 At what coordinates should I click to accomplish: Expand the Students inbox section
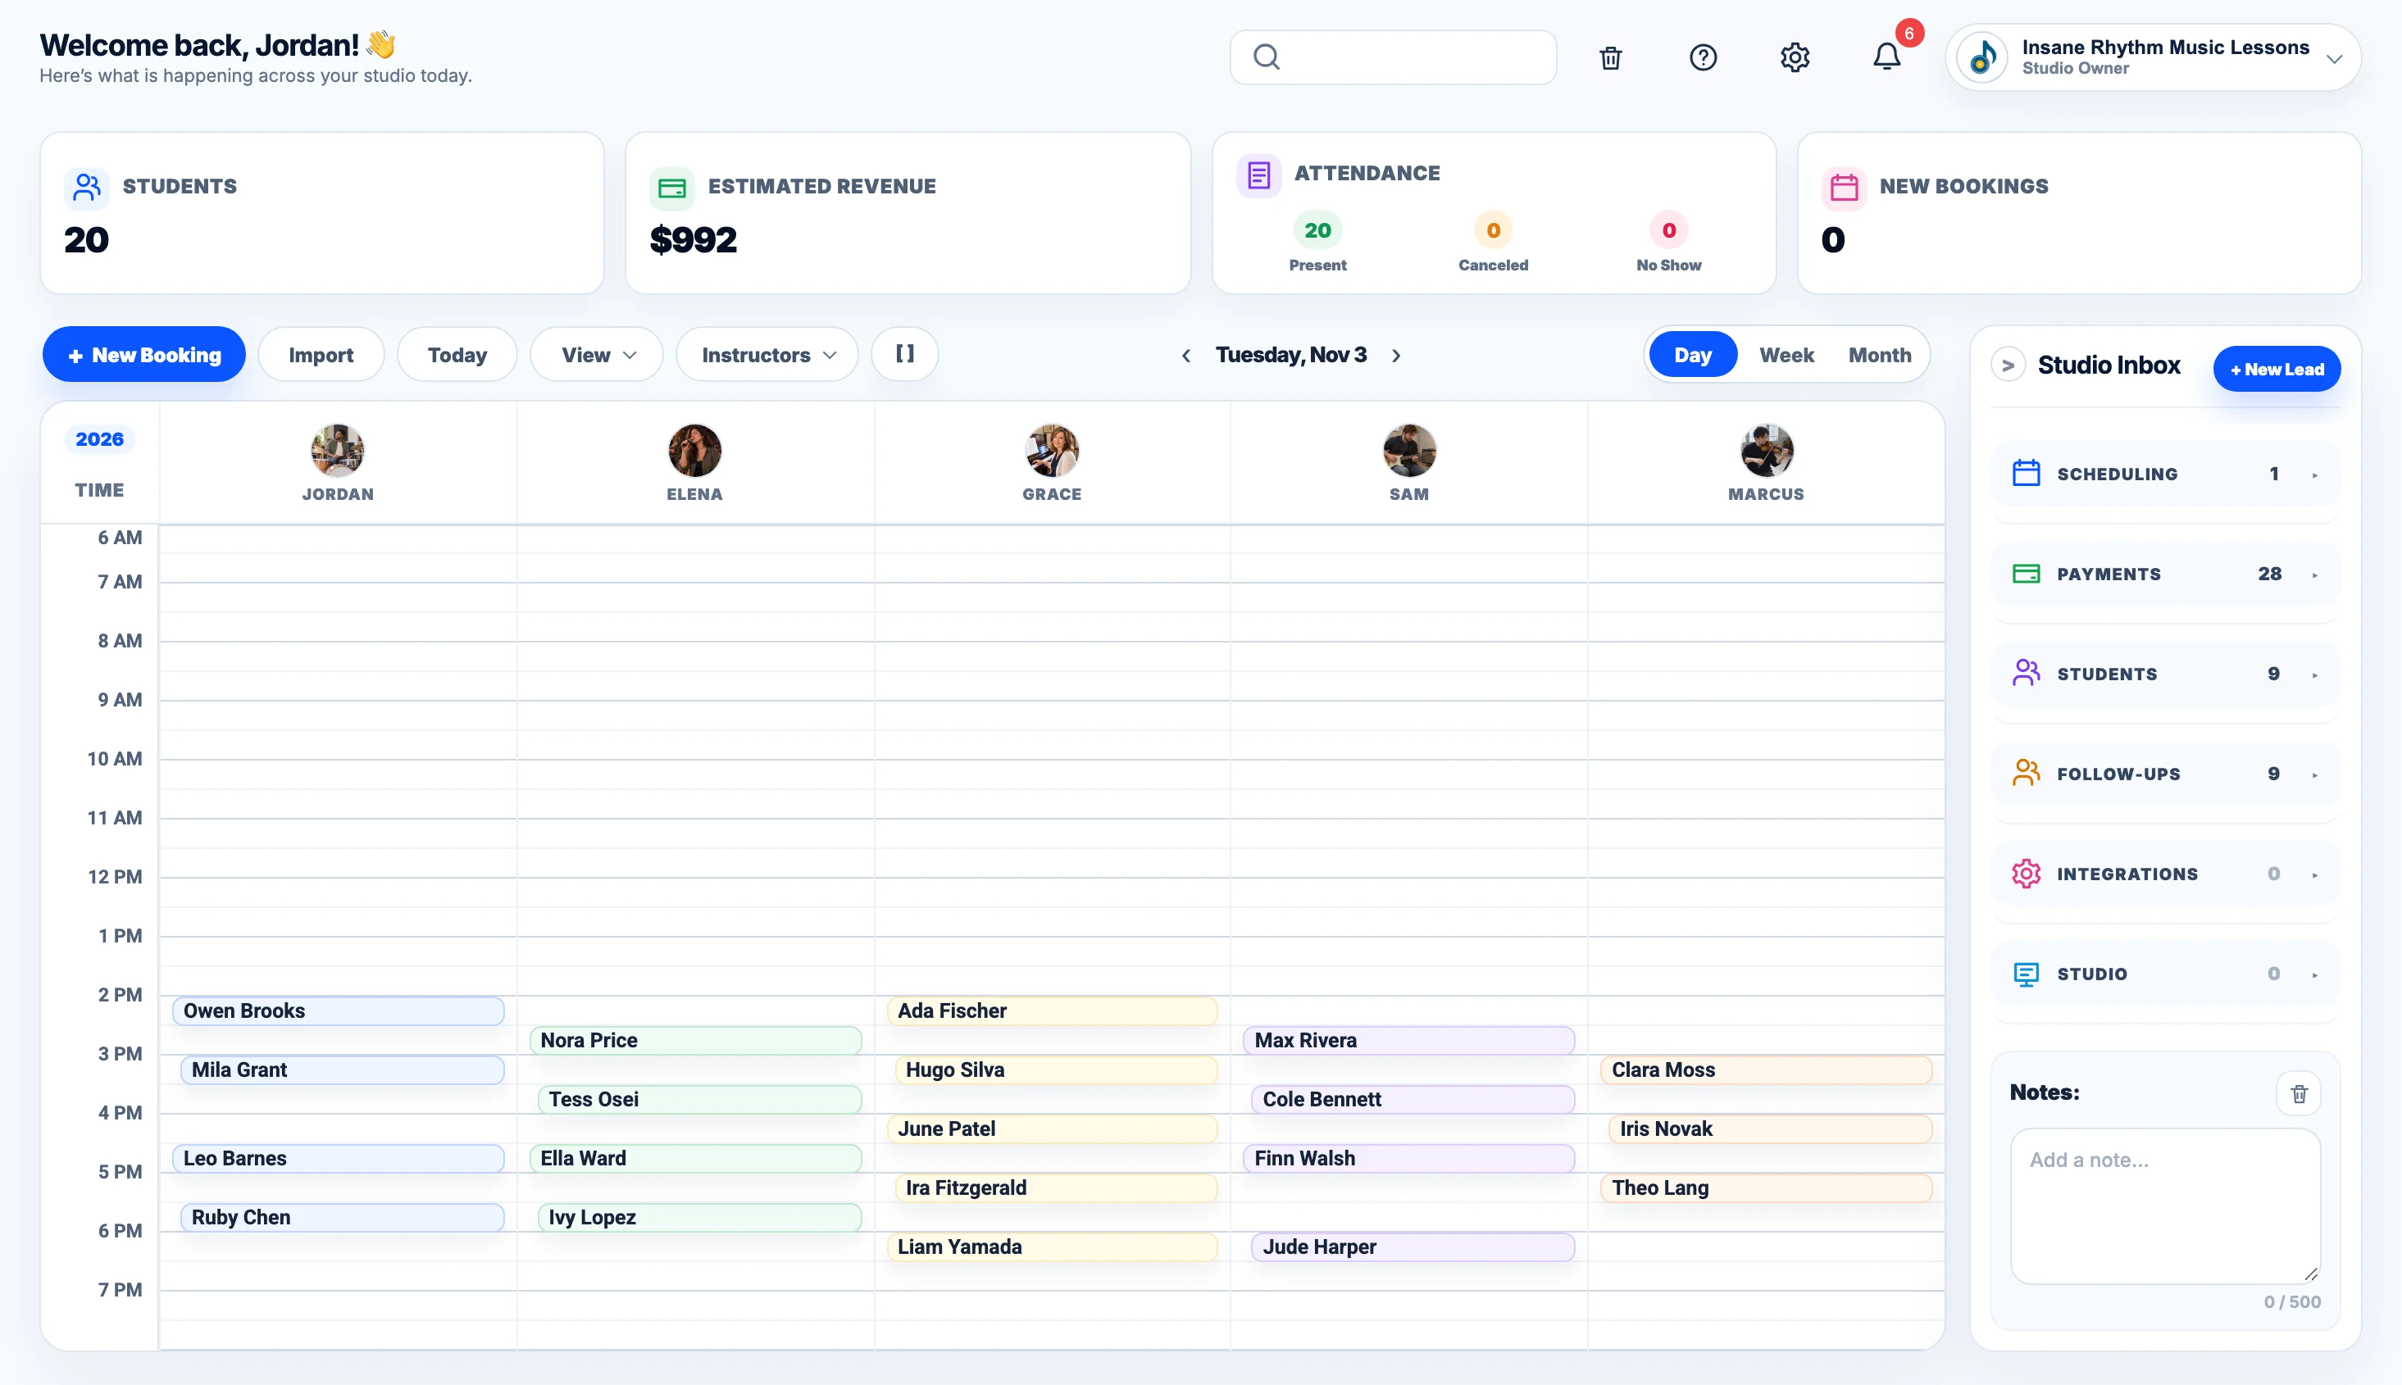2164,674
